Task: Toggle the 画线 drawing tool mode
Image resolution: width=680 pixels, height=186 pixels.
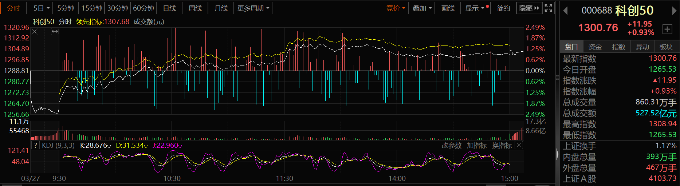Action: [448, 8]
